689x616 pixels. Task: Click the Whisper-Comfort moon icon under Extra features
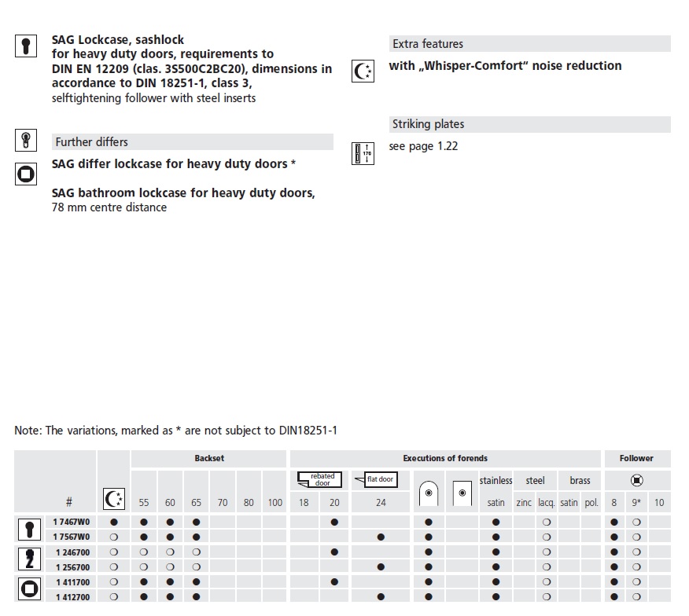(x=363, y=71)
